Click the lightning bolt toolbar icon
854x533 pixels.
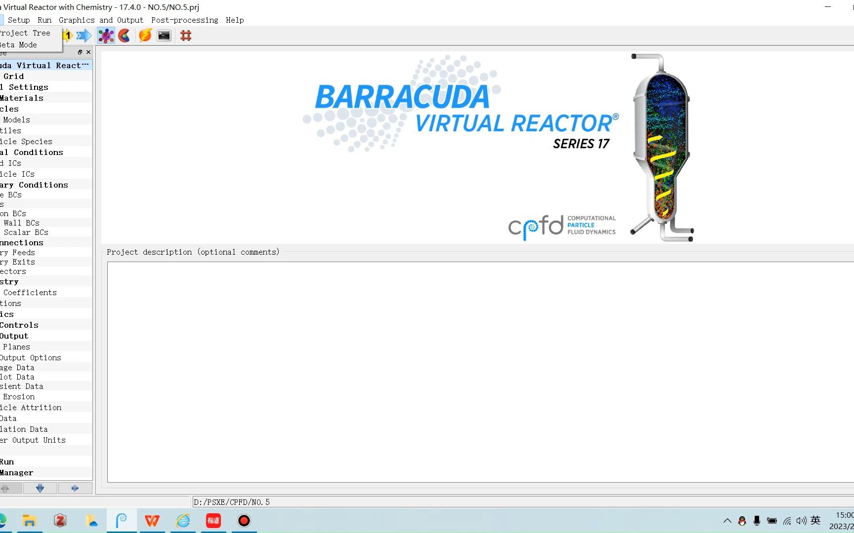[144, 35]
